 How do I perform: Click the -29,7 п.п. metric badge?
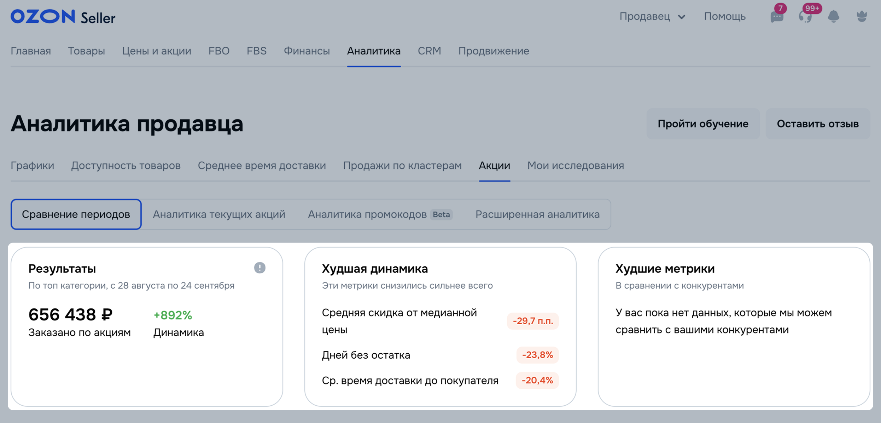(532, 321)
